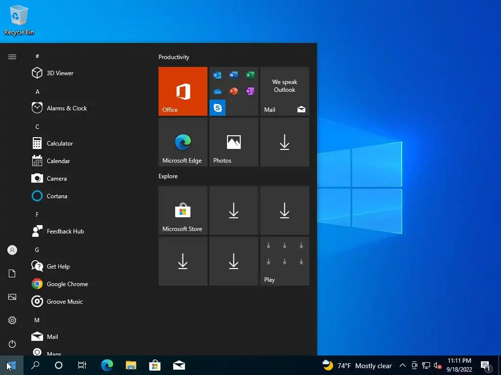Open the Play folder tile
Screen dimensions: 501x375
coord(285,261)
